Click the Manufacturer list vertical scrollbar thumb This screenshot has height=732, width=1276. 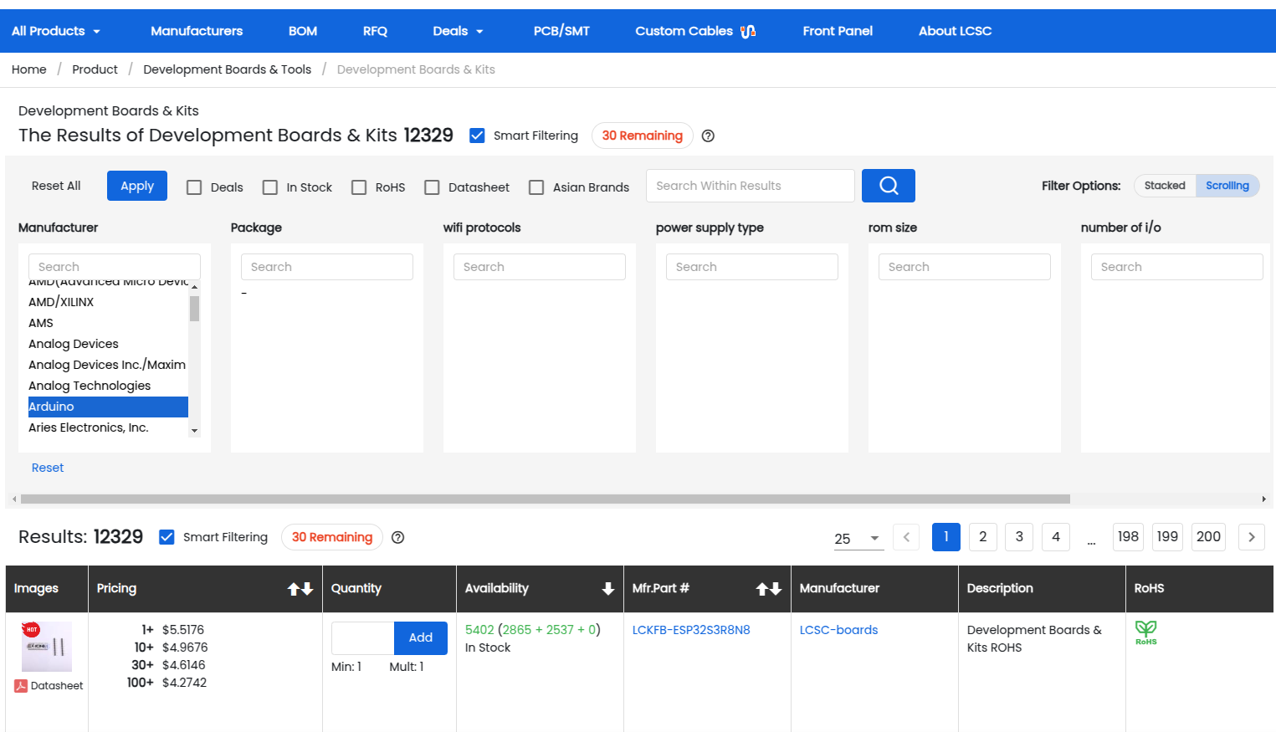pos(194,309)
